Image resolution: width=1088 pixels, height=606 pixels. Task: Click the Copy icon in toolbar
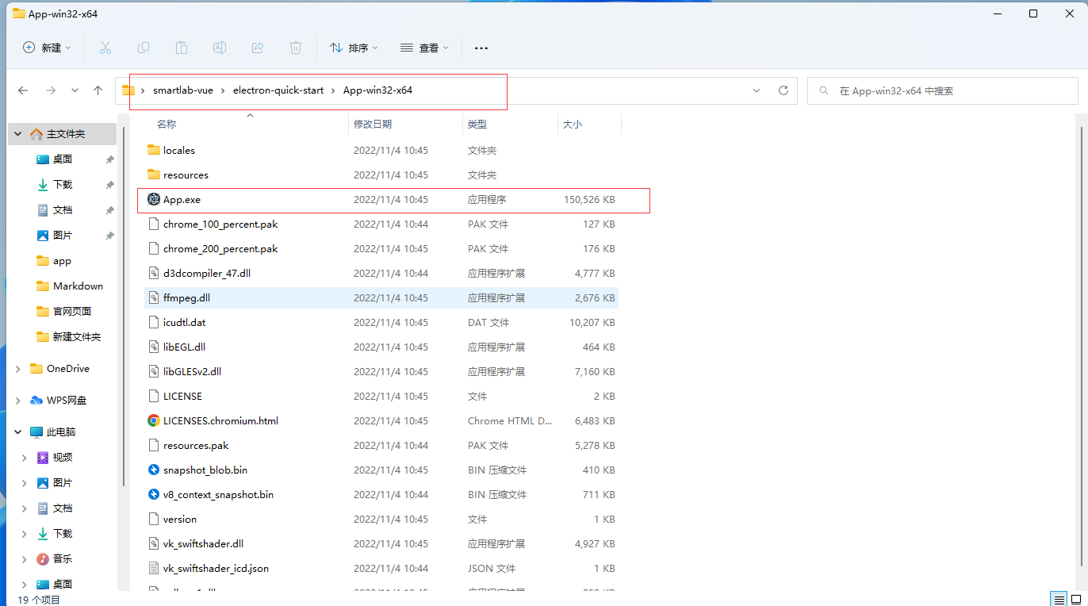[144, 48]
